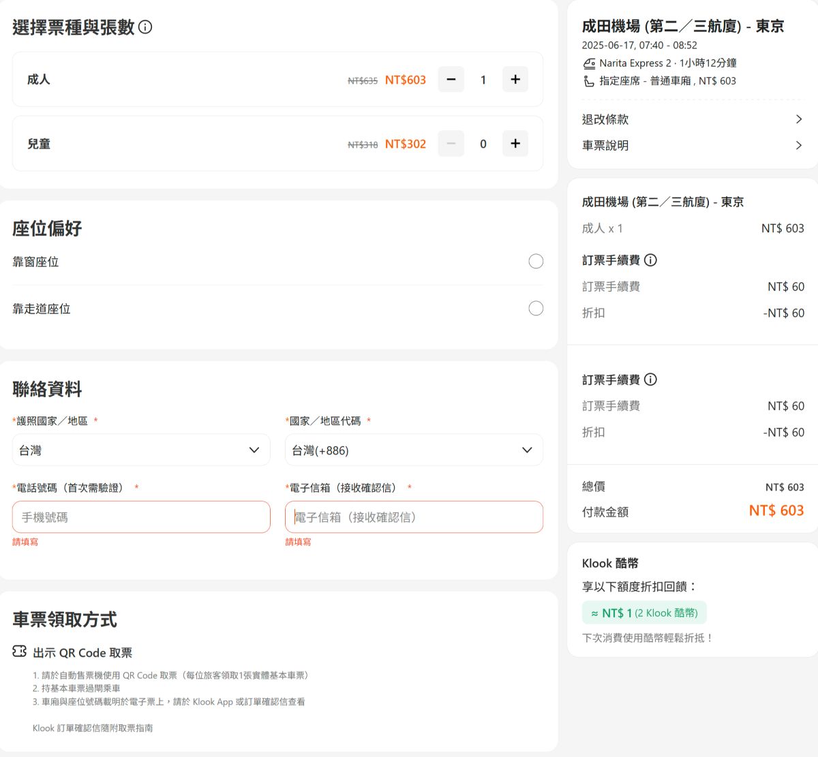The image size is (818, 757).
Task: Click the seat icon beside 指定座席
Action: 589,81
